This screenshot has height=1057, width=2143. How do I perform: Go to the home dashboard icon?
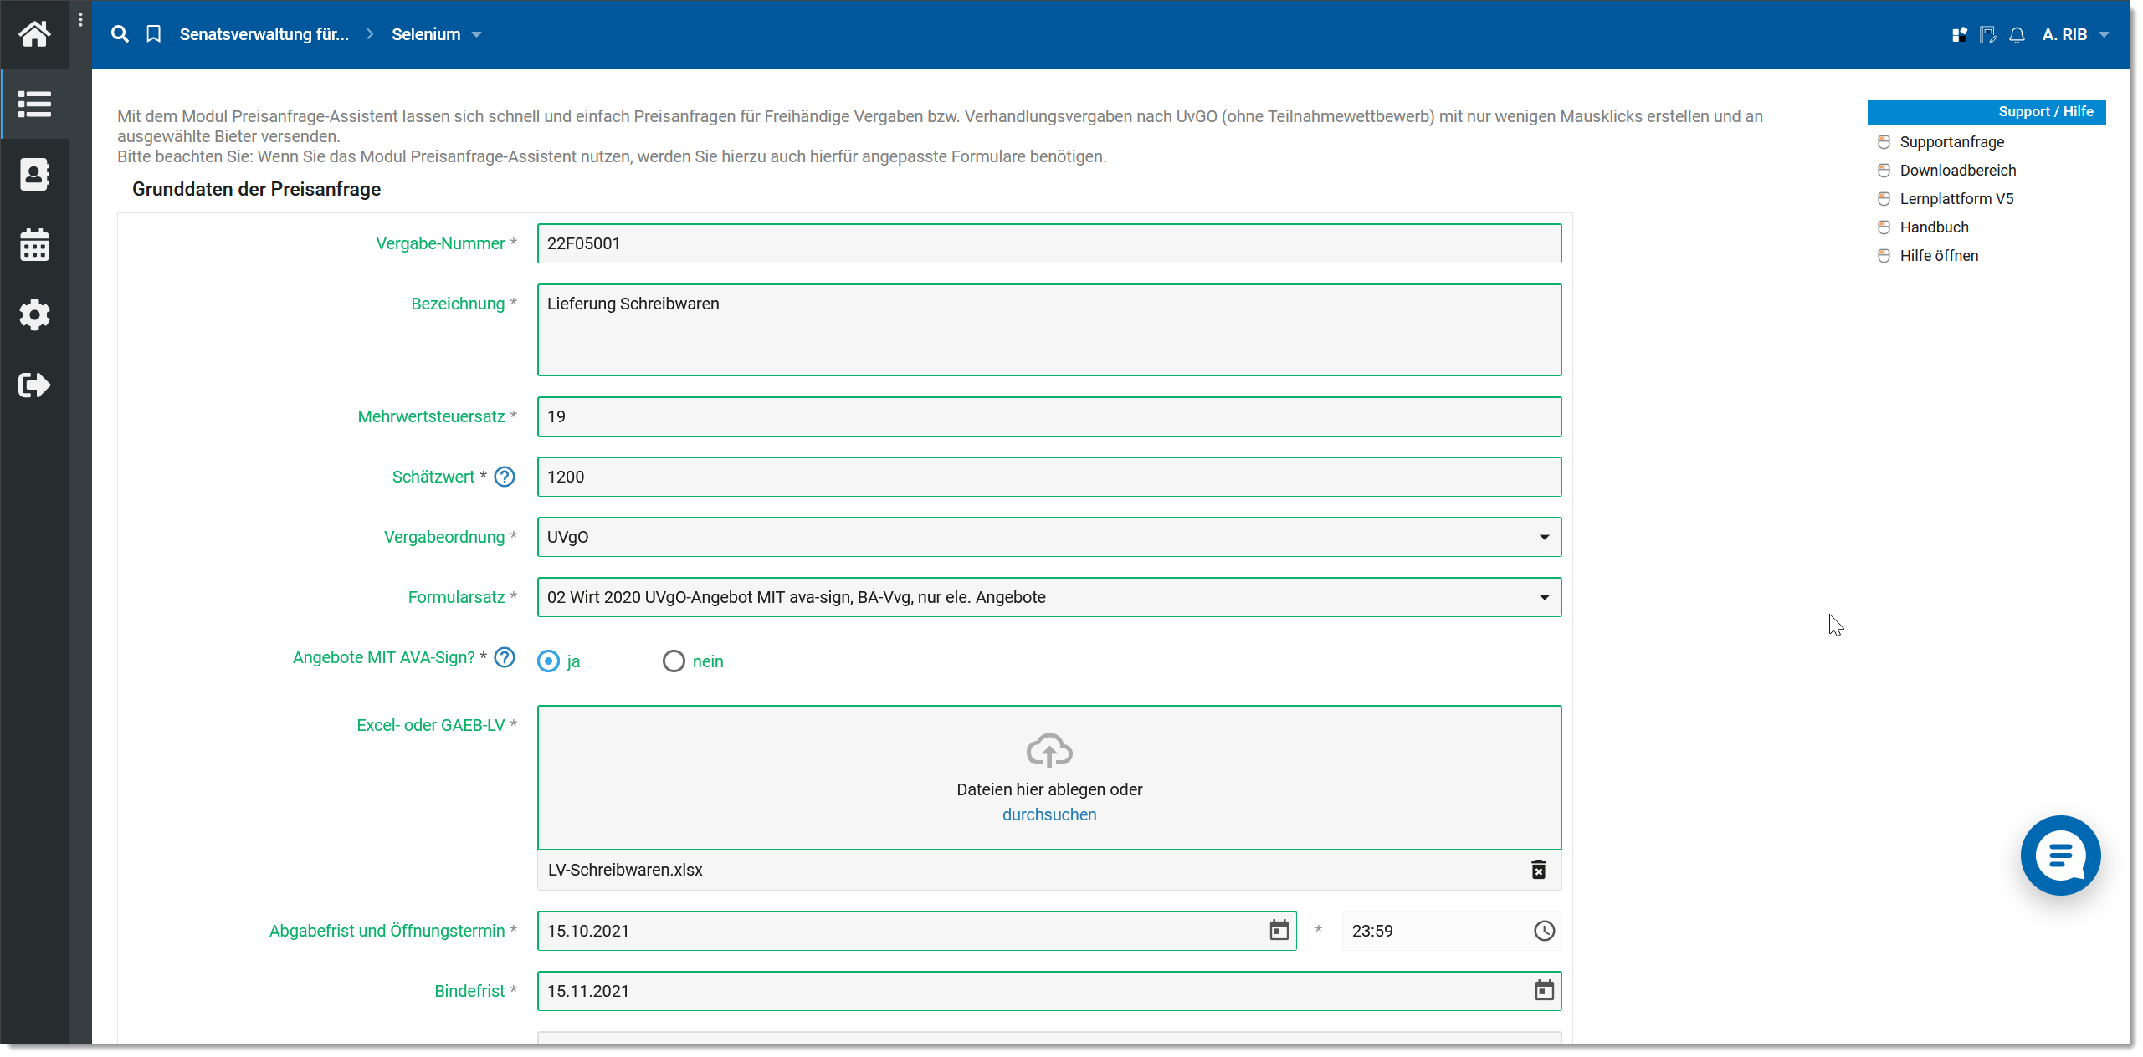pyautogui.click(x=34, y=34)
